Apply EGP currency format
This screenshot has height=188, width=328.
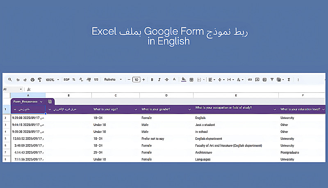66,80
